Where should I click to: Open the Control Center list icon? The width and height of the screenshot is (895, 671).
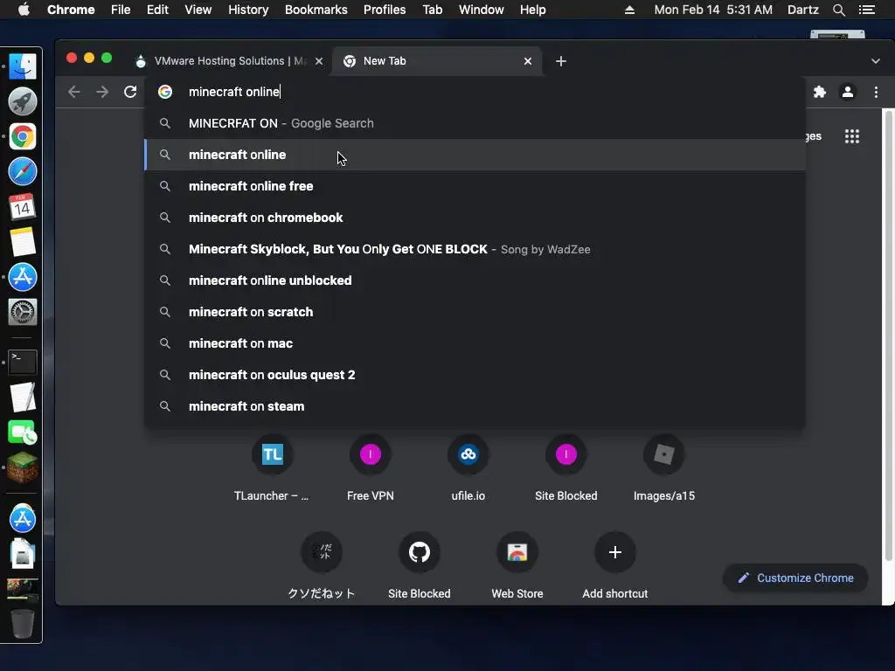(x=866, y=10)
